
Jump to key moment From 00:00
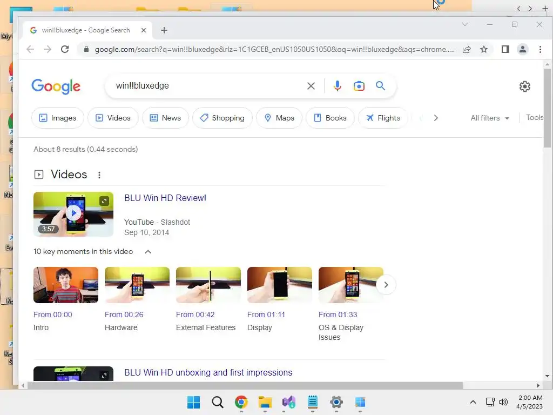52,314
